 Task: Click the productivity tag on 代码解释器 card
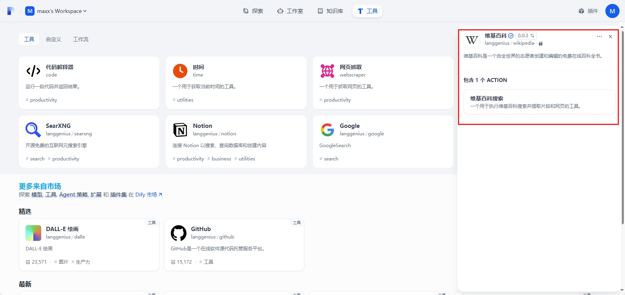tap(41, 100)
